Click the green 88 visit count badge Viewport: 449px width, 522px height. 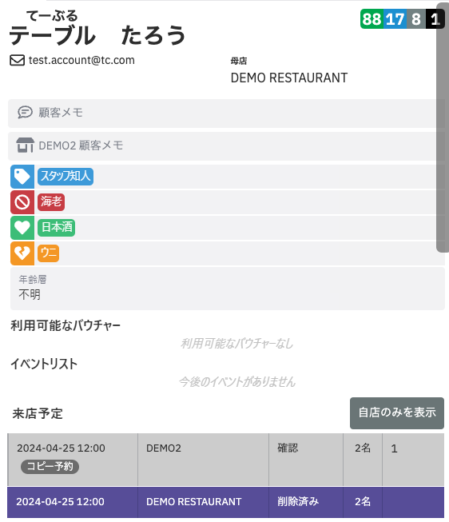point(372,19)
